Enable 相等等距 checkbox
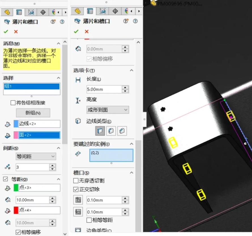Screen dimensions: 252x236 point(89,220)
